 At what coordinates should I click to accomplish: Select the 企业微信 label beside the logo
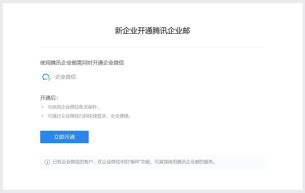[x=65, y=77]
